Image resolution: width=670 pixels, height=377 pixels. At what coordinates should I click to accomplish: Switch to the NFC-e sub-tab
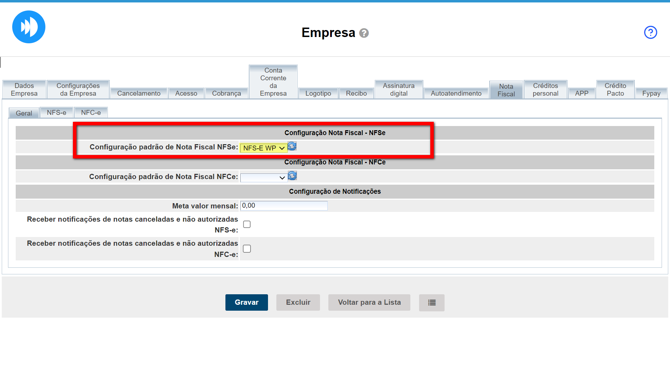pos(91,113)
